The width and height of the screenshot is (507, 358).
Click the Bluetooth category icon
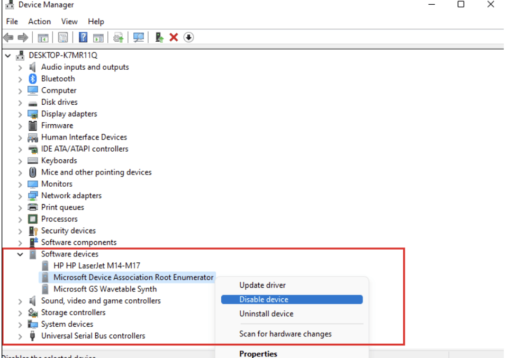(33, 78)
